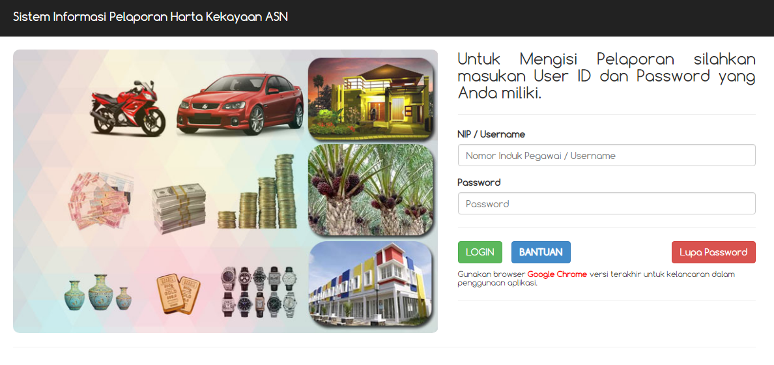Select the red Google Chrome text

(x=557, y=274)
